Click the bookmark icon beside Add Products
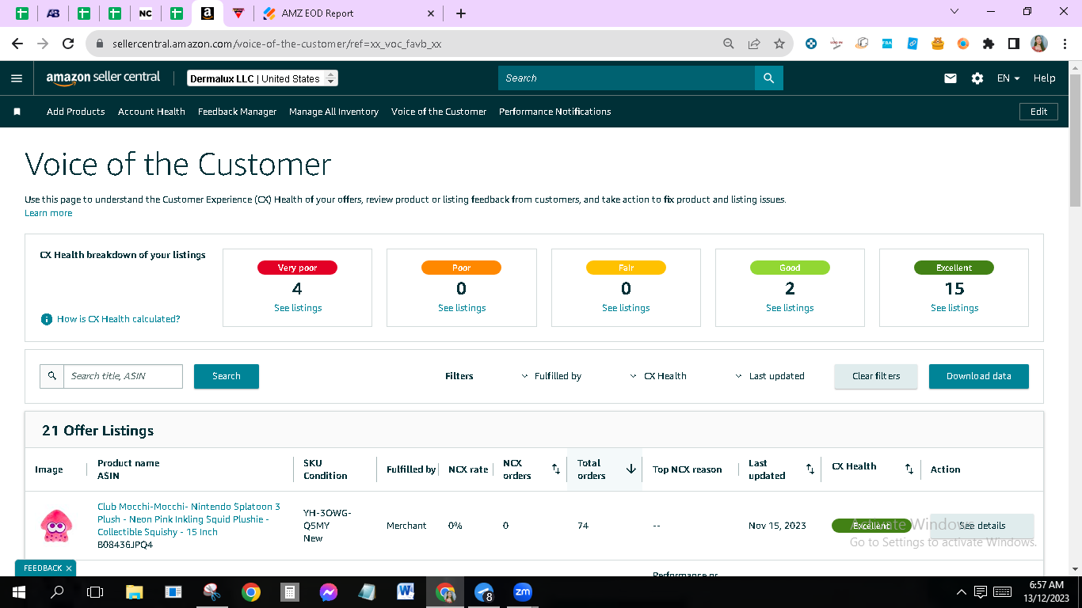The height and width of the screenshot is (608, 1082). [x=17, y=112]
